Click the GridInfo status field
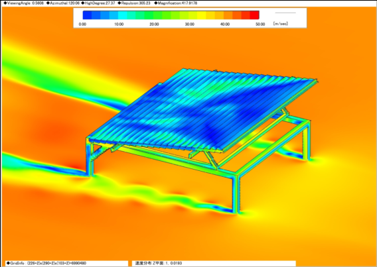Viewport: 377px width, 267px height. point(66,263)
